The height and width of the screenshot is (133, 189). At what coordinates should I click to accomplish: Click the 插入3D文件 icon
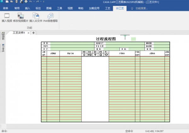tap(36, 16)
